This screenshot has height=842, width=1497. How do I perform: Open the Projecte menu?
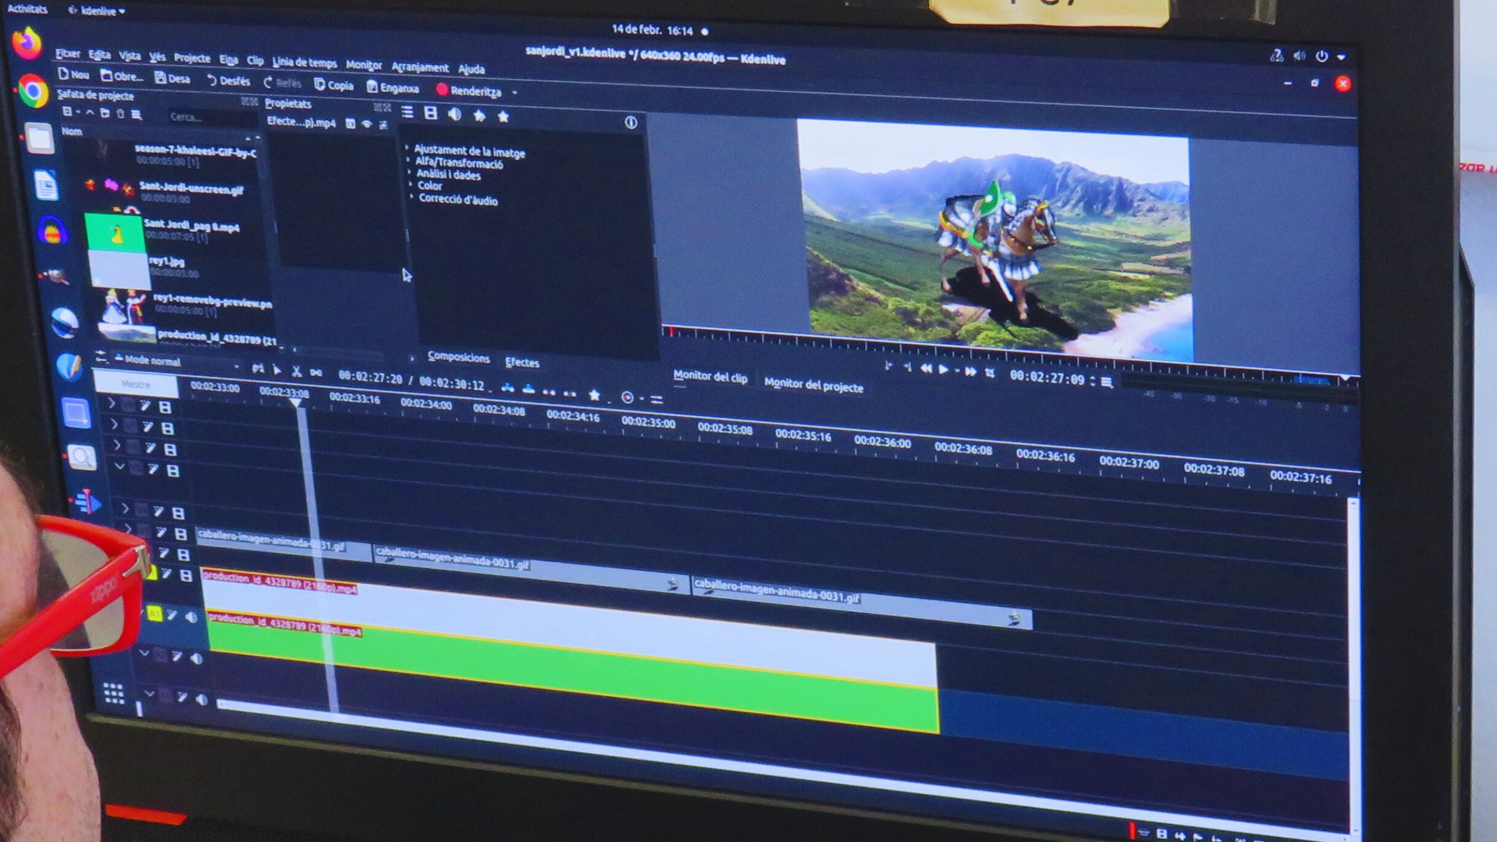pos(192,58)
